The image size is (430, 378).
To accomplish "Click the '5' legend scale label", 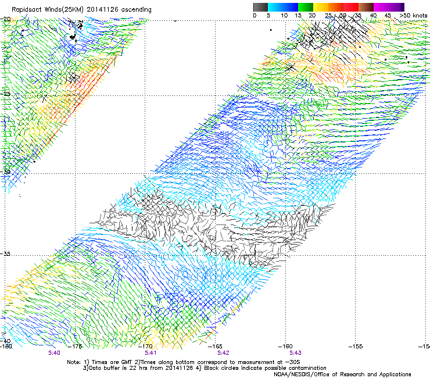I will click(268, 16).
